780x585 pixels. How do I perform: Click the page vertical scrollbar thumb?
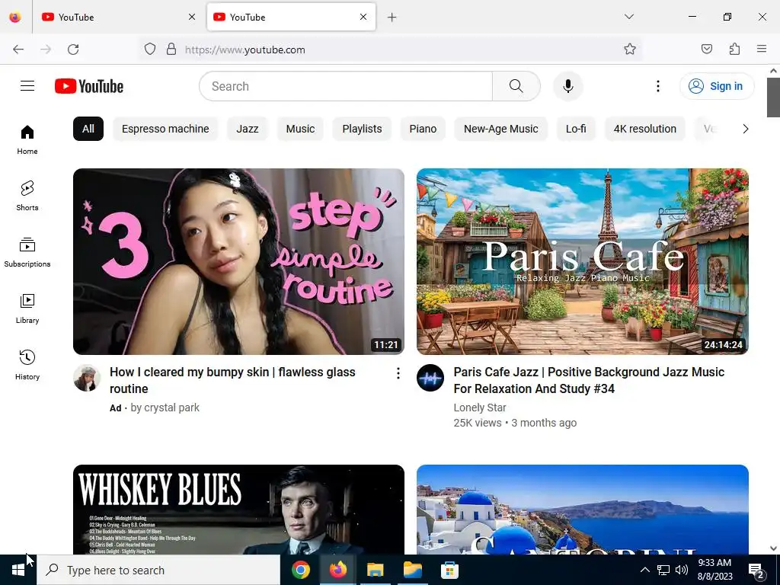(773, 97)
